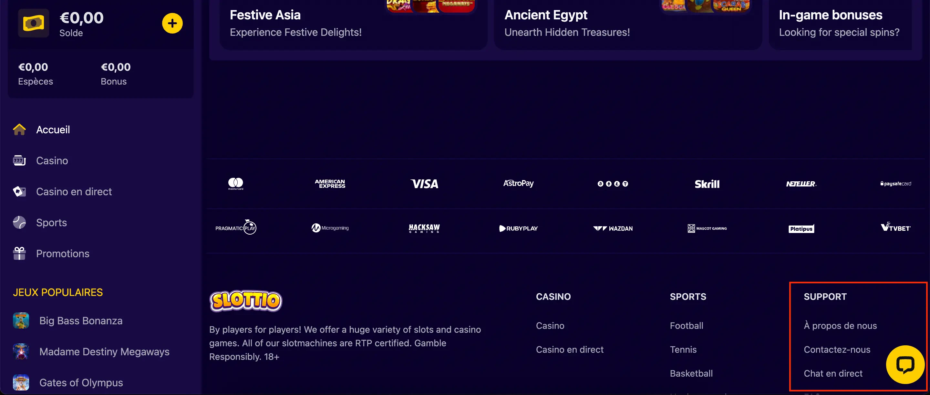Click the Visa payment logo
The height and width of the screenshot is (395, 930).
tap(424, 184)
